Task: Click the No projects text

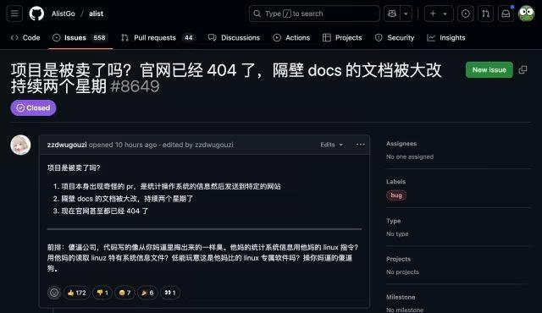Action: pyautogui.click(x=402, y=272)
